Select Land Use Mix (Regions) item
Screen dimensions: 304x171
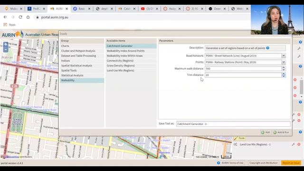(x=131, y=70)
